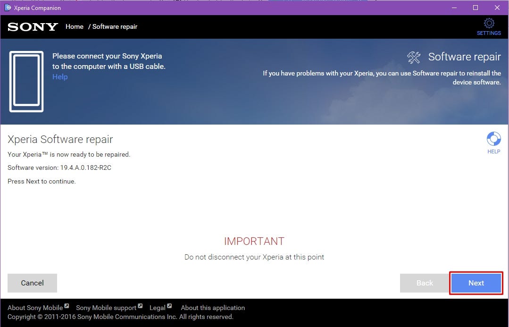The image size is (509, 327).
Task: Click the red IMPORTANT warning heading
Action: pyautogui.click(x=254, y=241)
